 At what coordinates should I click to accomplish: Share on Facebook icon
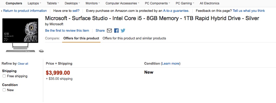tap(116, 31)
